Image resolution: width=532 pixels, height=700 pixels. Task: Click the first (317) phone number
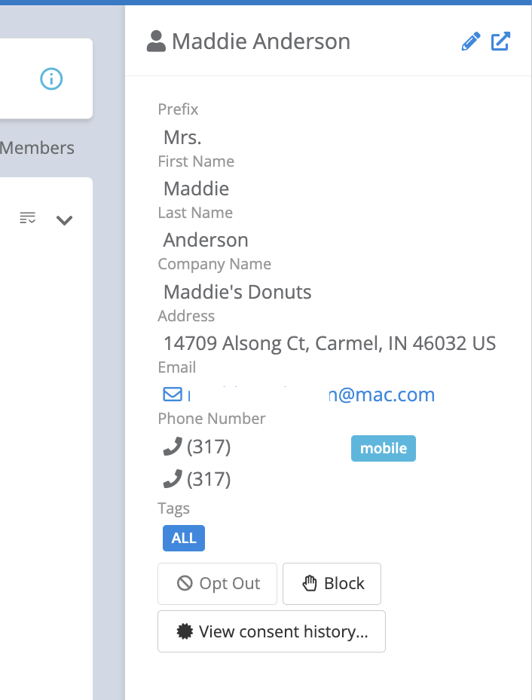(209, 447)
